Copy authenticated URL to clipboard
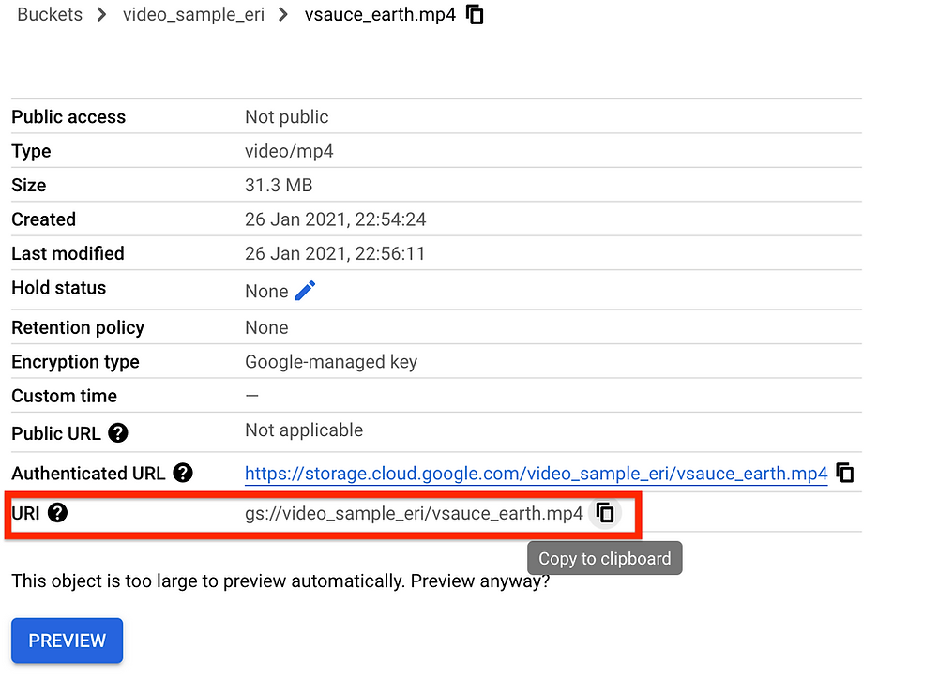Screen dimensions: 938x679 click(x=845, y=473)
